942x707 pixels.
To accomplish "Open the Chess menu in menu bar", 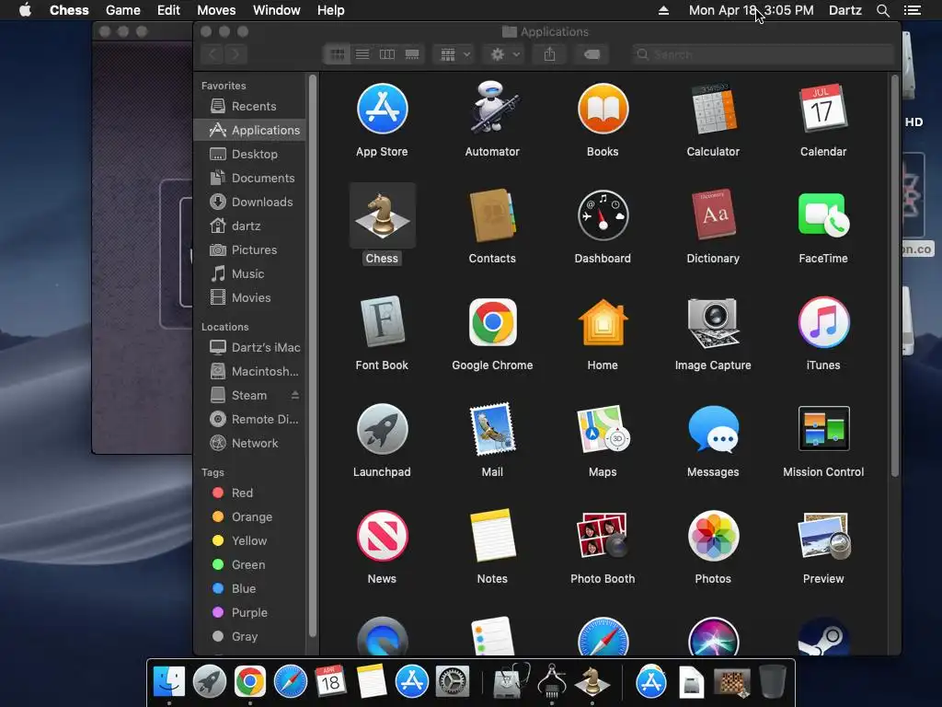I will coord(69,10).
